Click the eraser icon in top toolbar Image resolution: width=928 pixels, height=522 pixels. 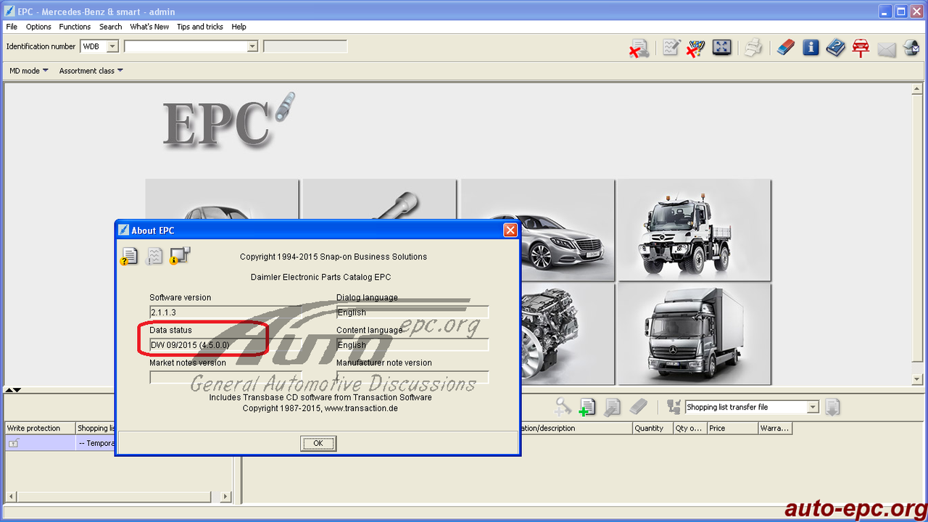786,48
